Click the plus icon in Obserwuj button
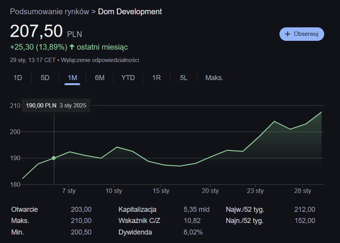This screenshot has height=243, width=340. (287, 34)
